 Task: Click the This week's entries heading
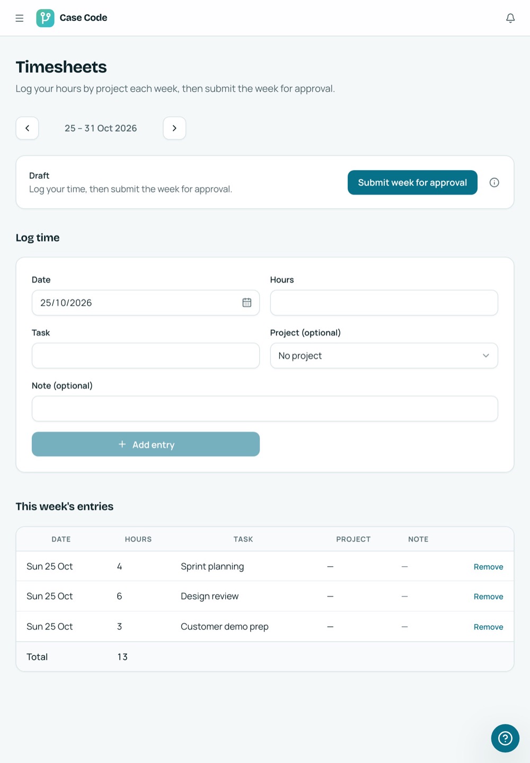click(65, 506)
